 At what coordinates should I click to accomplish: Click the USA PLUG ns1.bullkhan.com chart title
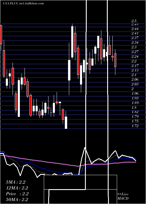click(x=23, y=3)
